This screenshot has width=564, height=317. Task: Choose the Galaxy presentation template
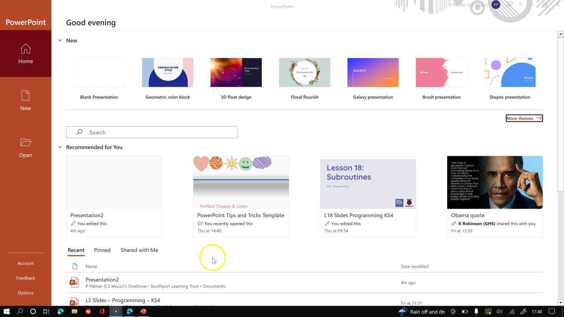point(373,79)
